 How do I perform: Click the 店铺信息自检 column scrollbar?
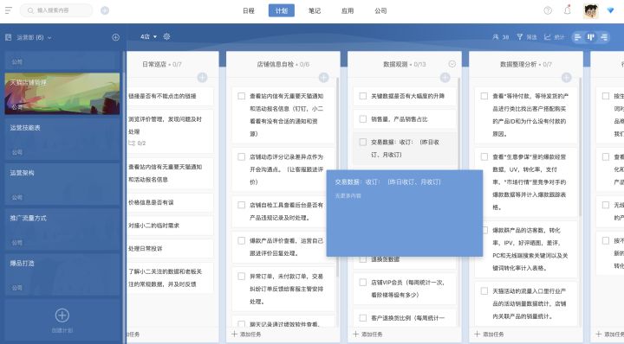[338, 176]
